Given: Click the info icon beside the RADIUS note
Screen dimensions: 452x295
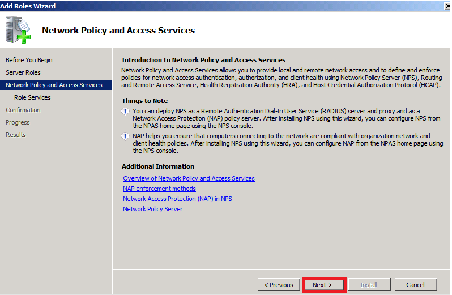Looking at the screenshot, I should [x=125, y=112].
